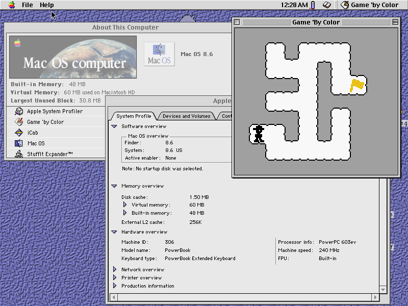
Task: Click the menu bar clock showing 12:28 AM
Action: [x=294, y=5]
